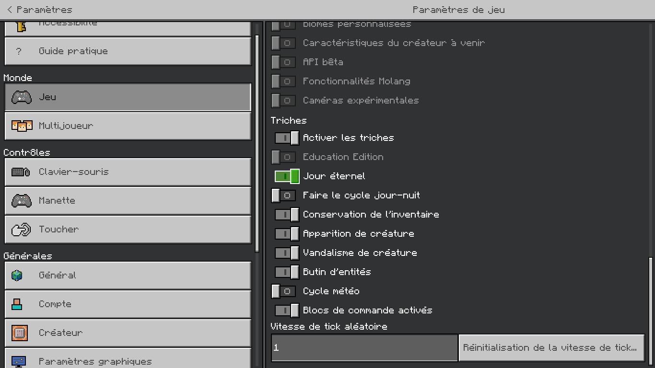The width and height of the screenshot is (655, 368).
Task: Toggle the API bêta switch
Action: click(283, 62)
